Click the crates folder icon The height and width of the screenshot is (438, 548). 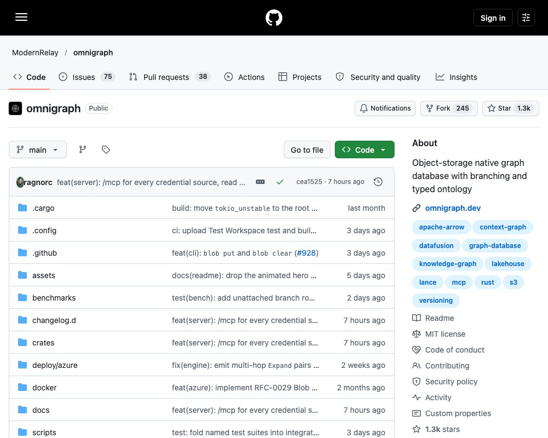[x=22, y=342]
